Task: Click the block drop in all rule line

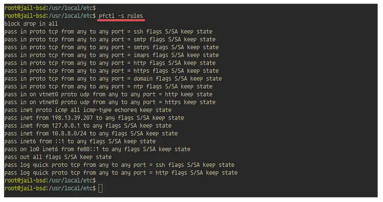Action: point(31,23)
